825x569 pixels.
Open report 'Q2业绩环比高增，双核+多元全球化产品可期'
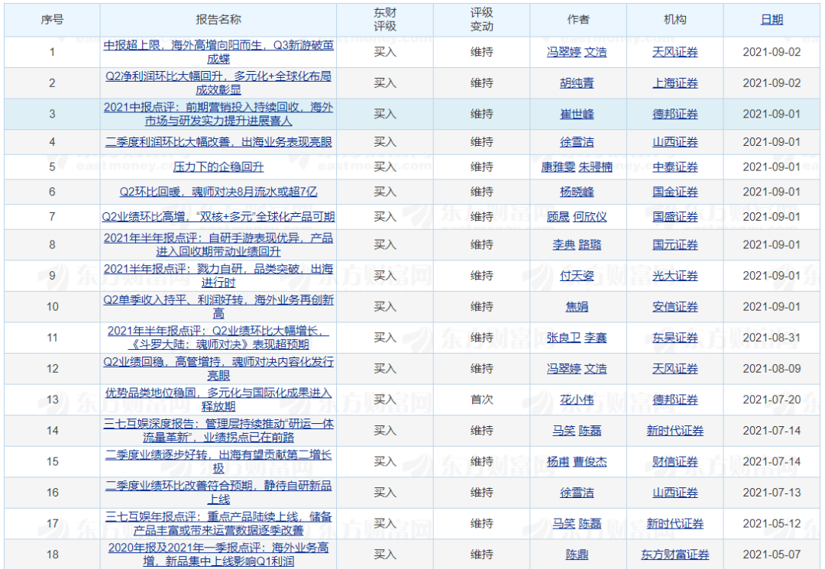click(x=218, y=217)
